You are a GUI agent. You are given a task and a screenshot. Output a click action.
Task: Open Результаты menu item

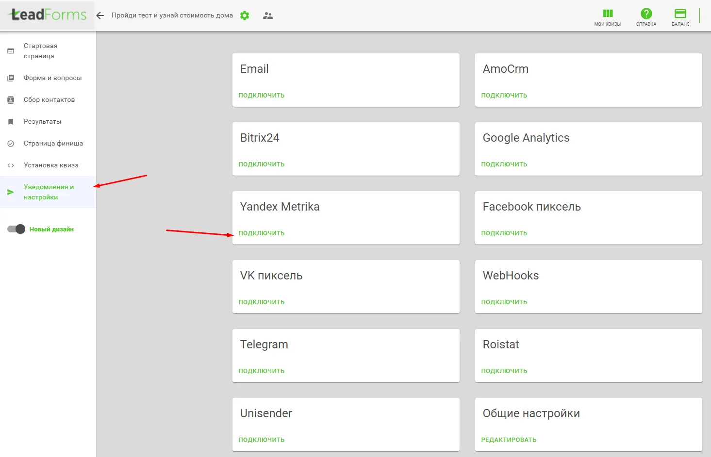[48, 121]
